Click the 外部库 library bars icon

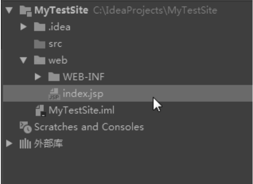tap(25, 144)
